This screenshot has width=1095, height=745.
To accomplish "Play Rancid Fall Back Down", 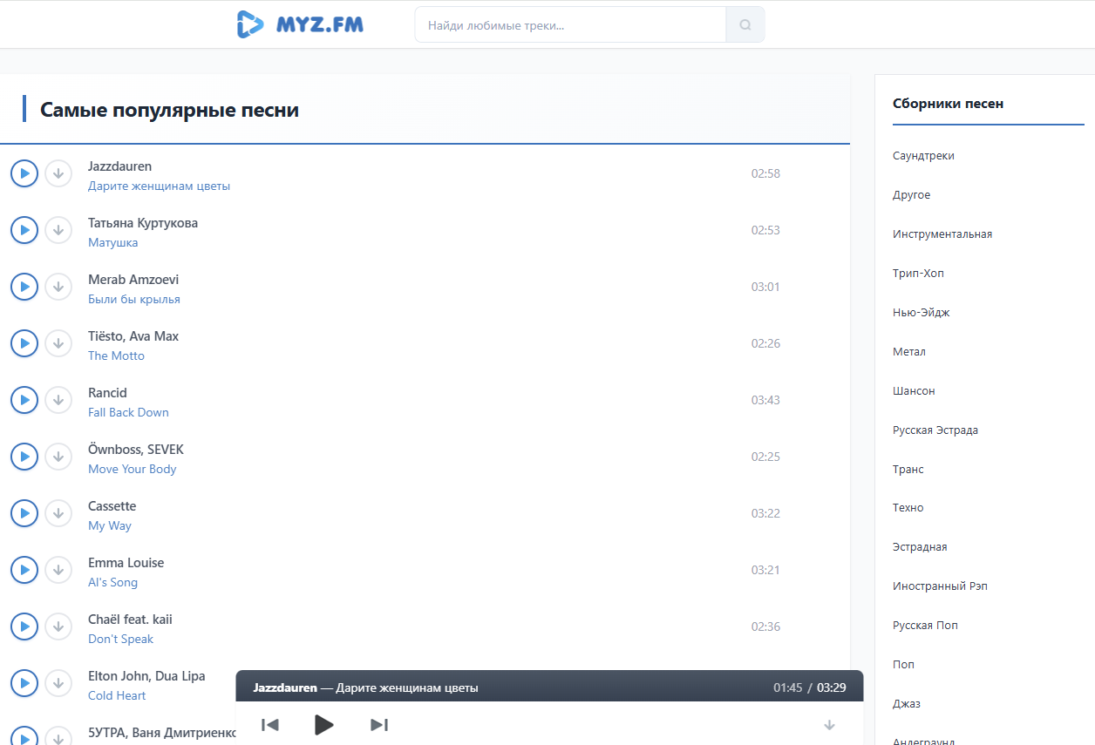I will click(24, 400).
